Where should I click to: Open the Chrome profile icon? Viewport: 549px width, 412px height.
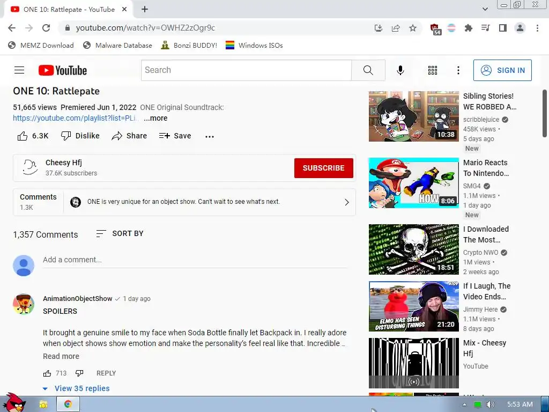[520, 28]
